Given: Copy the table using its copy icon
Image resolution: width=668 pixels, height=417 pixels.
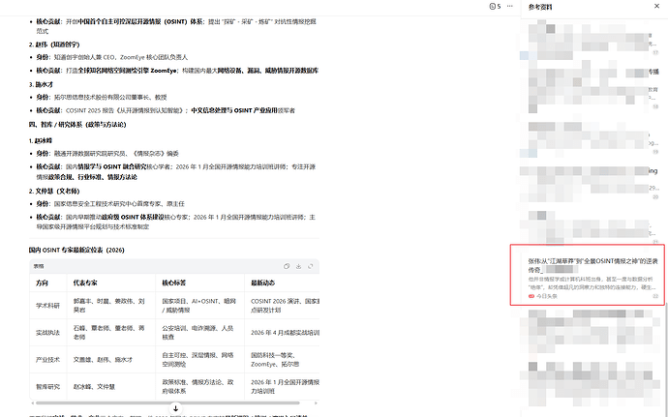Looking at the screenshot, I should 287,266.
